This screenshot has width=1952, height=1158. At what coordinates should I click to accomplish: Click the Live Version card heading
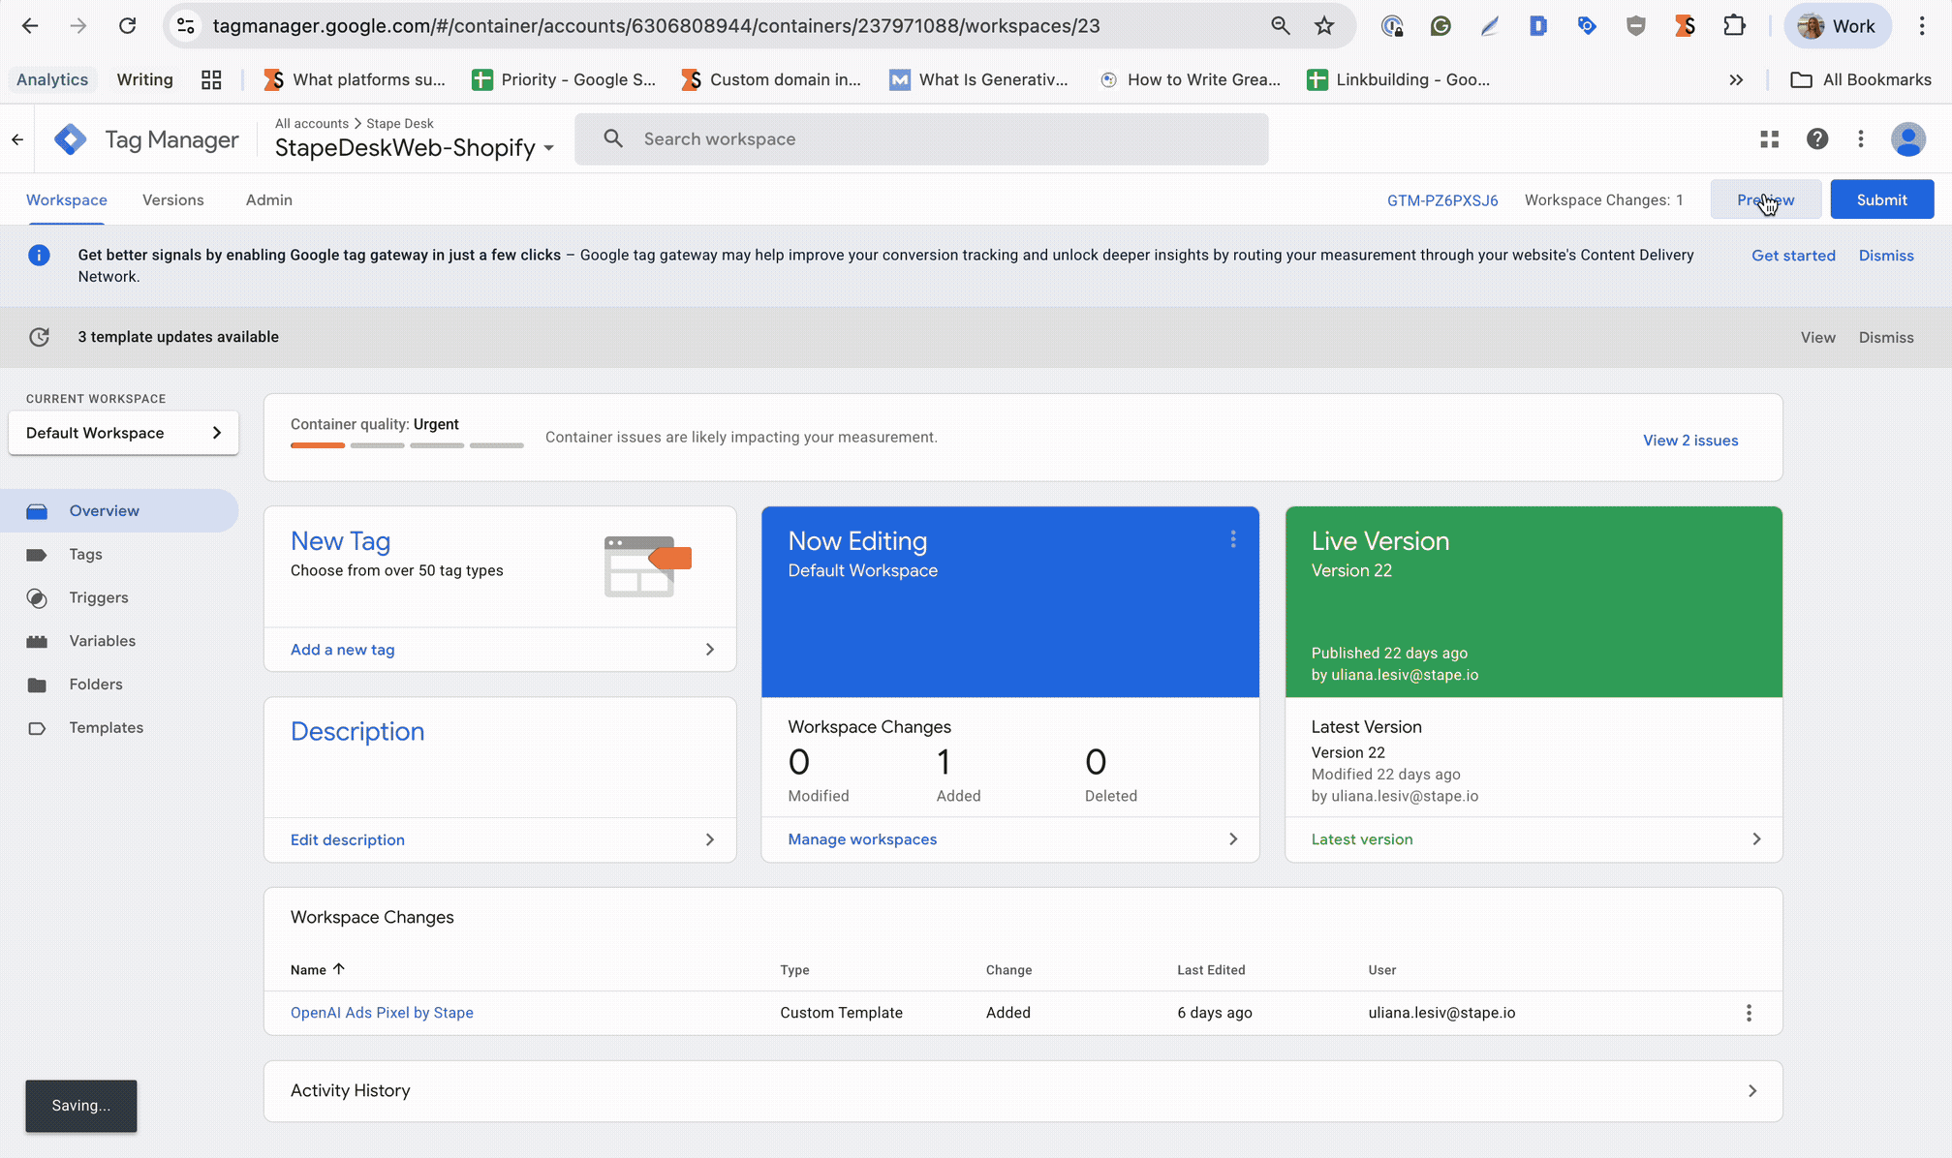[x=1380, y=541]
